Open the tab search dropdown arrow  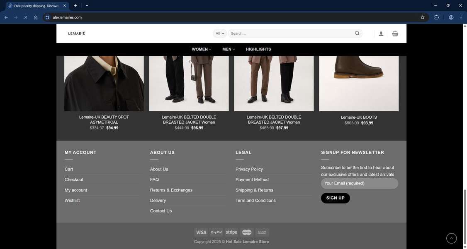point(87,6)
